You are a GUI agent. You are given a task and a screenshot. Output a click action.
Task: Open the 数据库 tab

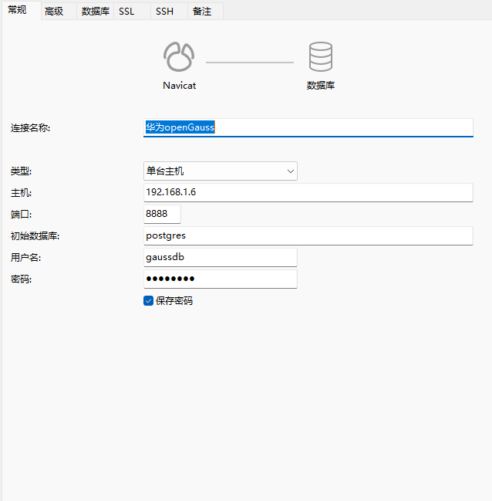pyautogui.click(x=95, y=12)
